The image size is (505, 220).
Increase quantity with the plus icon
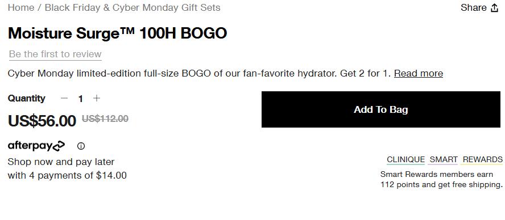96,98
